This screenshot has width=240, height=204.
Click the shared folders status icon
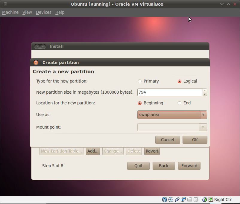click(189, 200)
